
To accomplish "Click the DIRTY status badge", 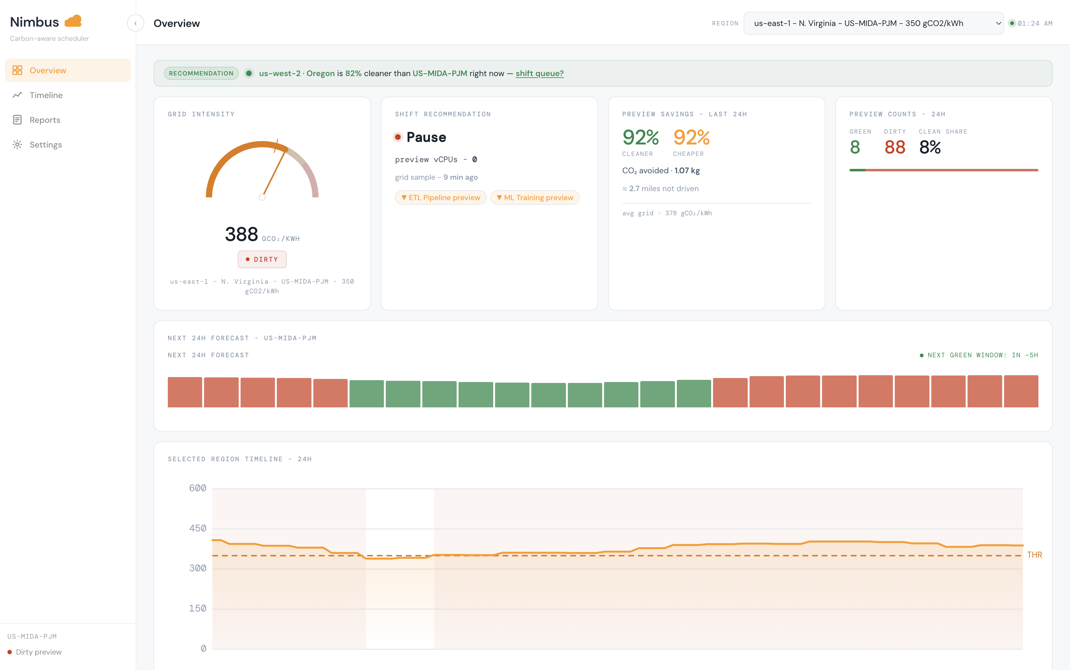I will (262, 259).
